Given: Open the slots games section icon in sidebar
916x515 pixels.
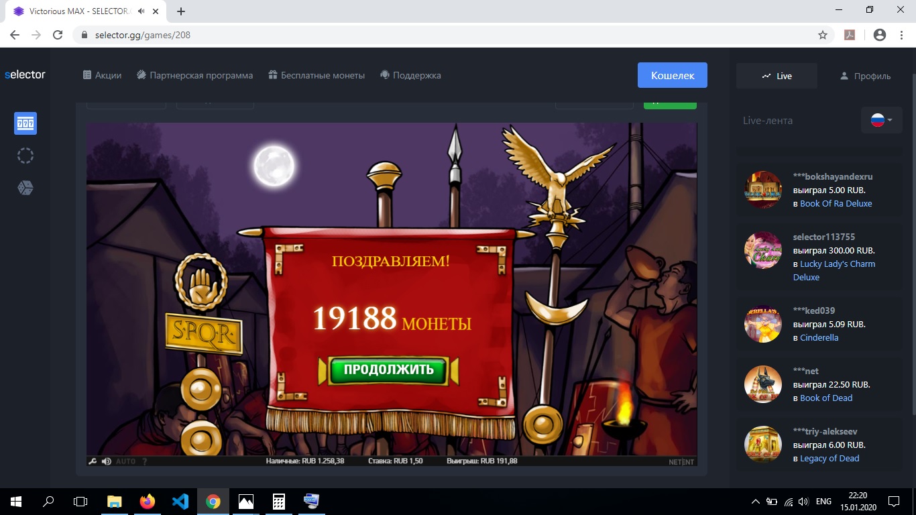Looking at the screenshot, I should (25, 123).
